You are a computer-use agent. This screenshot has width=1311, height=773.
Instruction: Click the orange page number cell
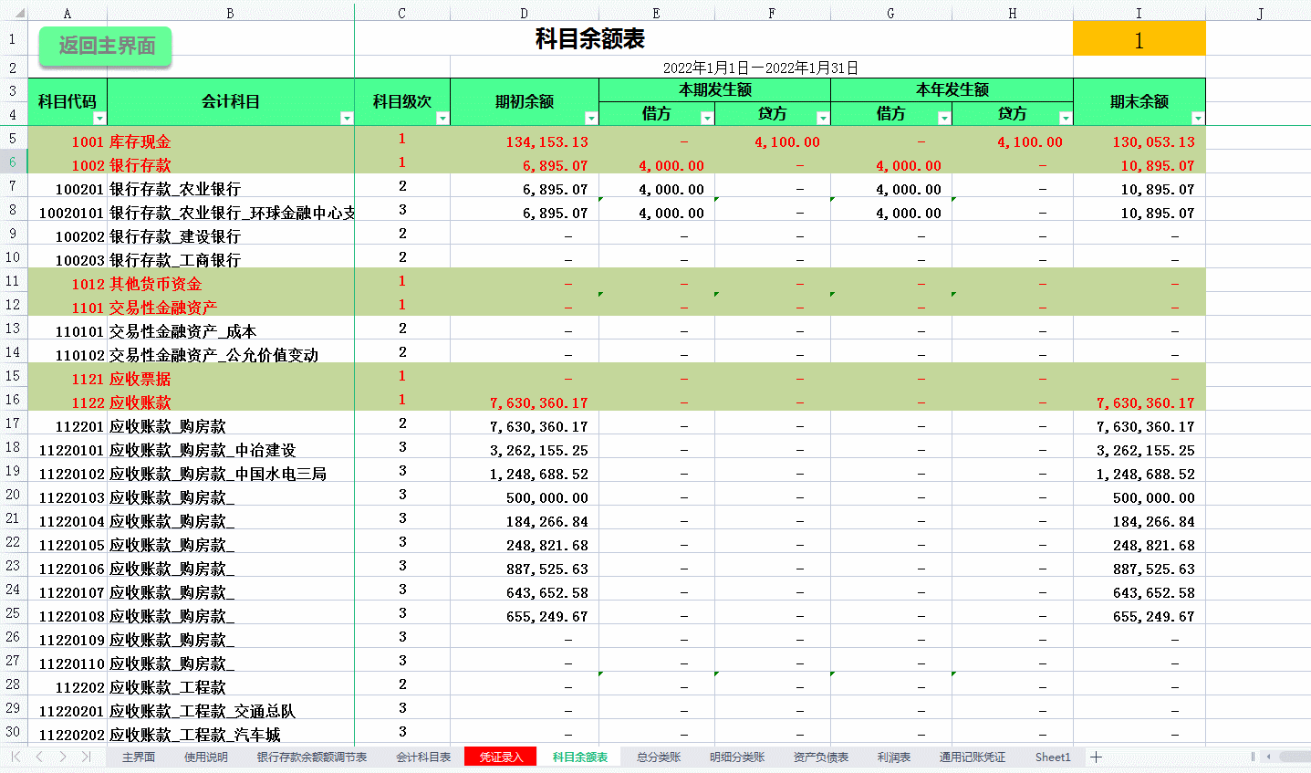(x=1139, y=38)
